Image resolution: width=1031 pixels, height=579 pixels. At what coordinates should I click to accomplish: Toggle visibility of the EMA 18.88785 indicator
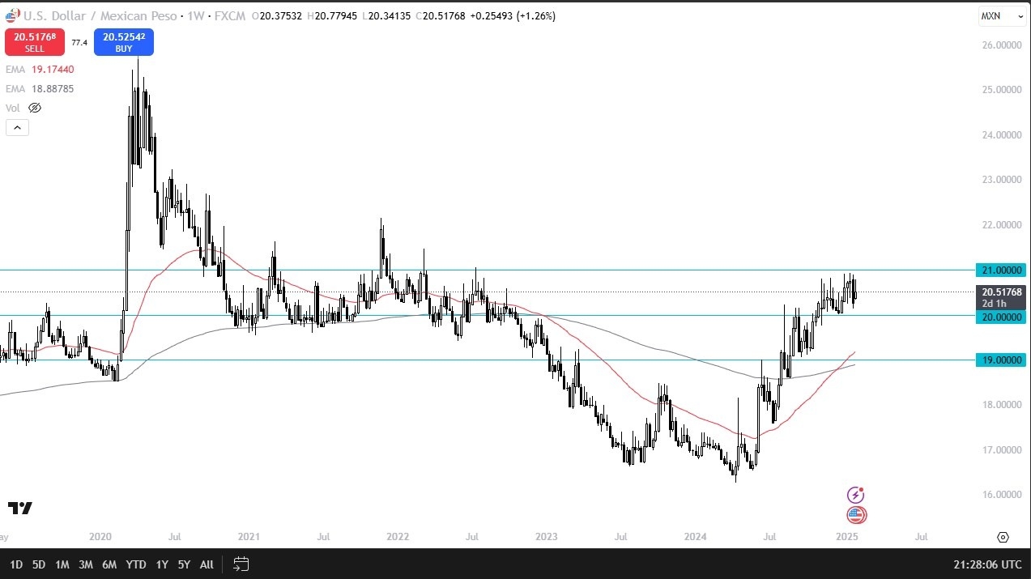40,88
